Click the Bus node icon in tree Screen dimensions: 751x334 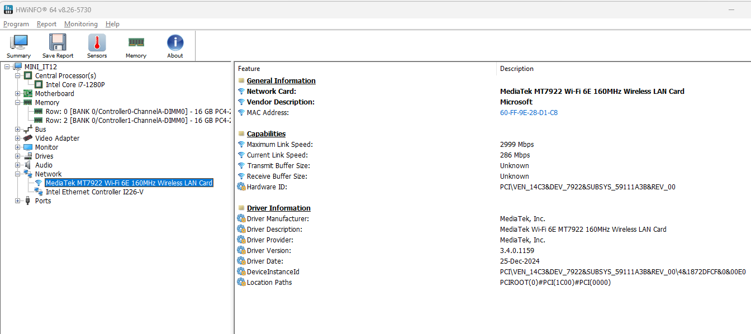tap(28, 130)
